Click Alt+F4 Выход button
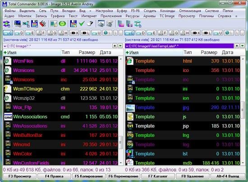The width and height of the screenshot is (248, 182). (228, 176)
